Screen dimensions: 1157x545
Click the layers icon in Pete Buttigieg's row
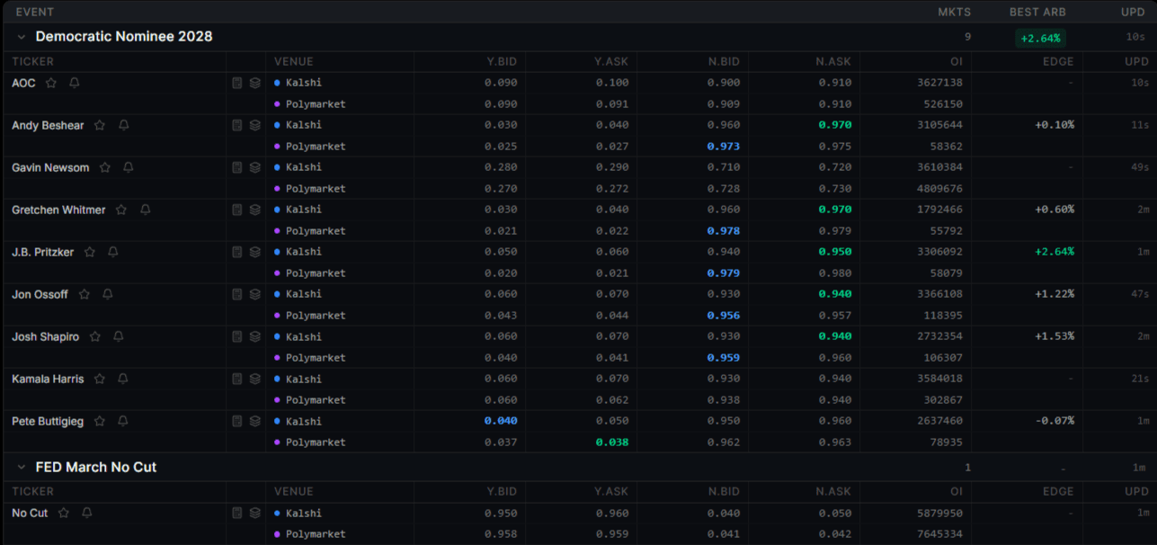(x=255, y=421)
